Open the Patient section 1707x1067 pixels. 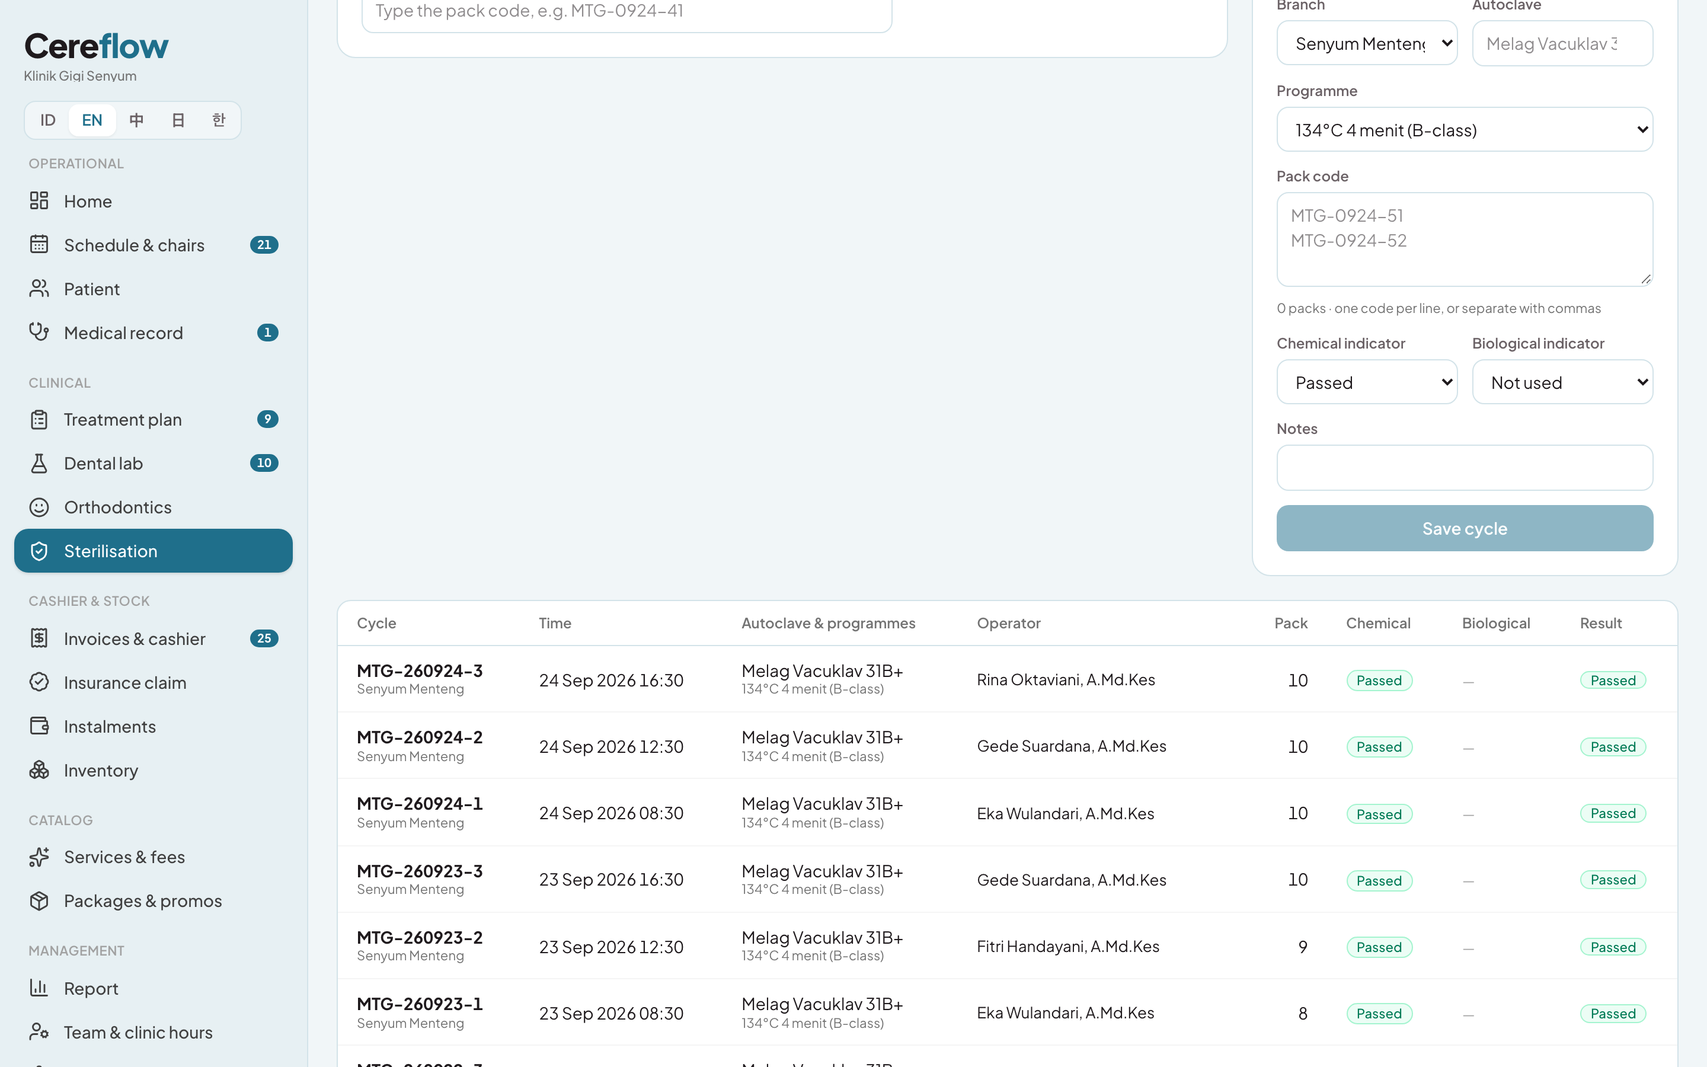[x=153, y=289]
